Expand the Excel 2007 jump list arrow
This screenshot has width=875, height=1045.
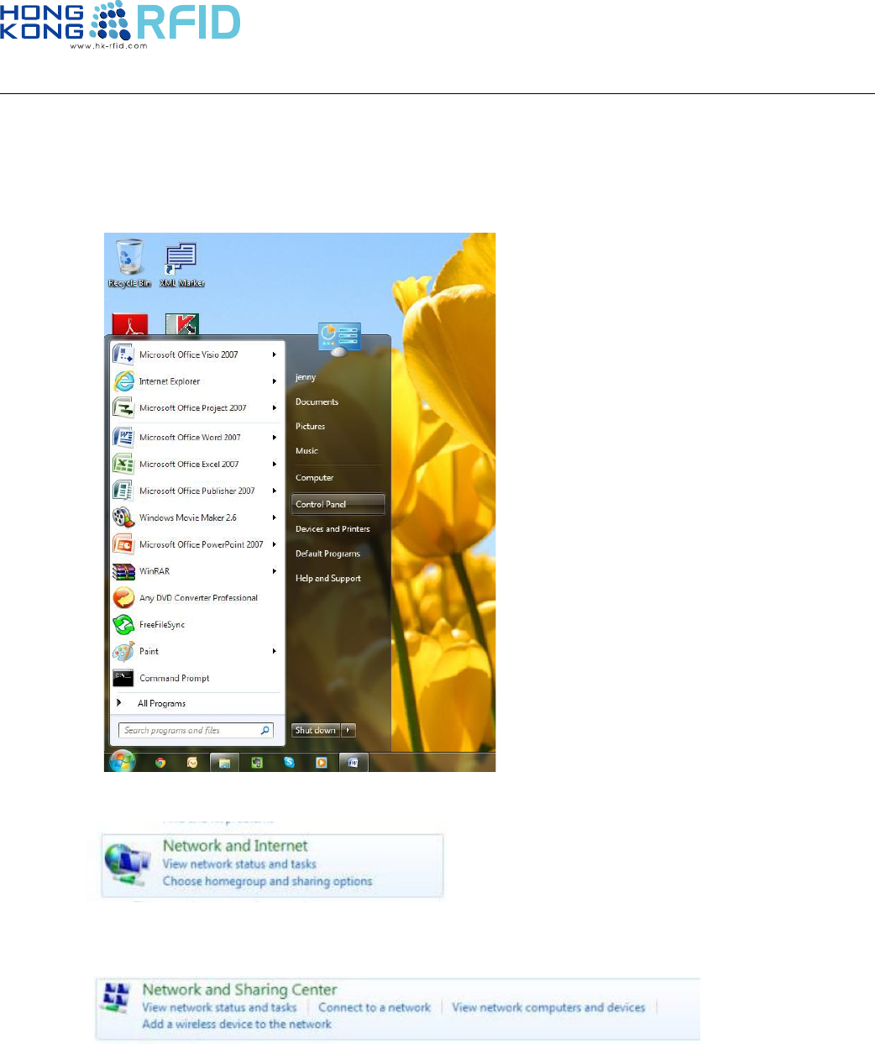(275, 465)
